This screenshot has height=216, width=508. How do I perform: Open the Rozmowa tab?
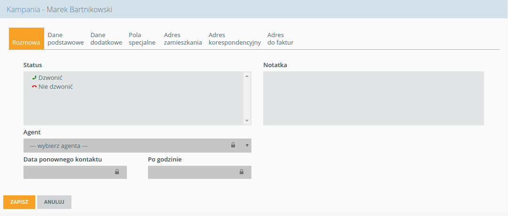pos(26,39)
